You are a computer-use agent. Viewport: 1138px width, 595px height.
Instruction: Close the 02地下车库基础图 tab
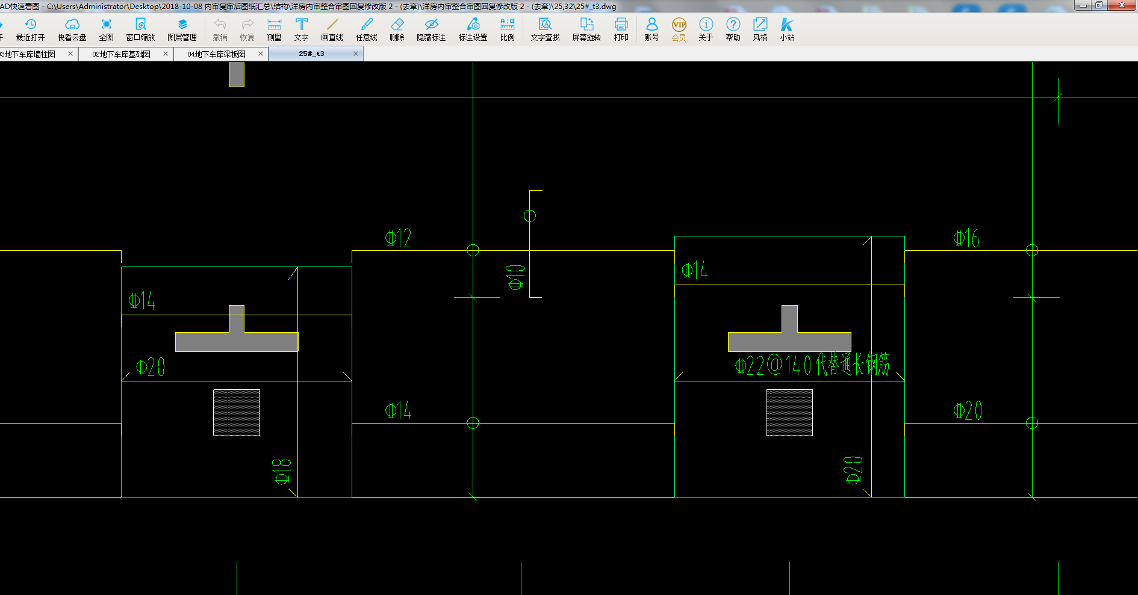point(166,54)
